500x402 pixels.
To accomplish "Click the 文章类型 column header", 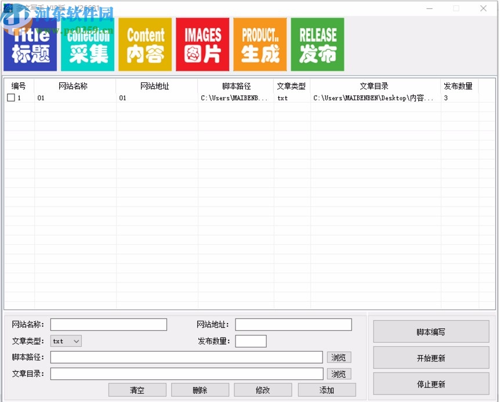I will pos(291,86).
